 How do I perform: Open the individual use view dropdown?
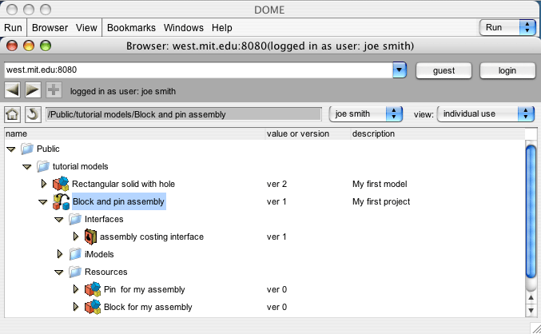[486, 113]
